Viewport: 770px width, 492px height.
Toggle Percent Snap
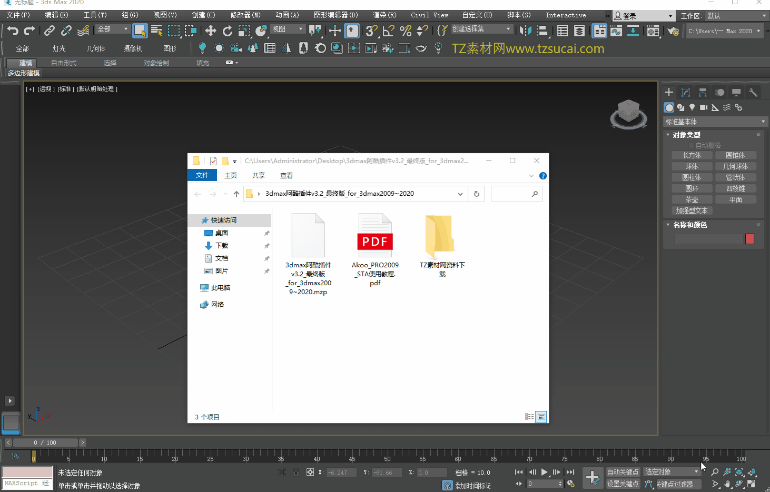click(x=406, y=31)
